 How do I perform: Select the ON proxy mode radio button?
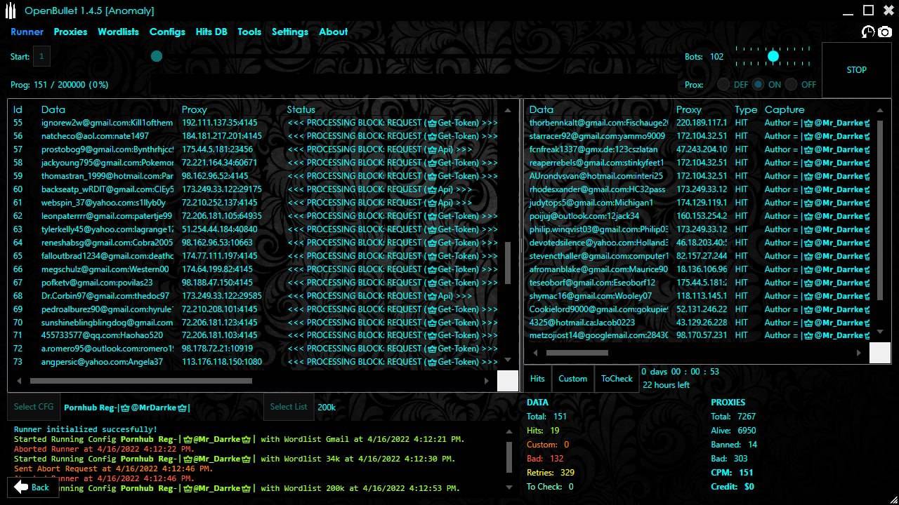(758, 84)
